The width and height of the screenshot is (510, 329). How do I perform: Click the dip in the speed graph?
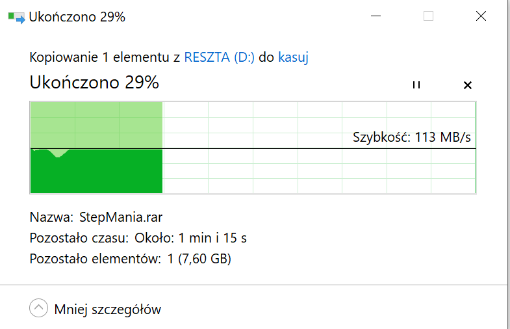pos(58,153)
